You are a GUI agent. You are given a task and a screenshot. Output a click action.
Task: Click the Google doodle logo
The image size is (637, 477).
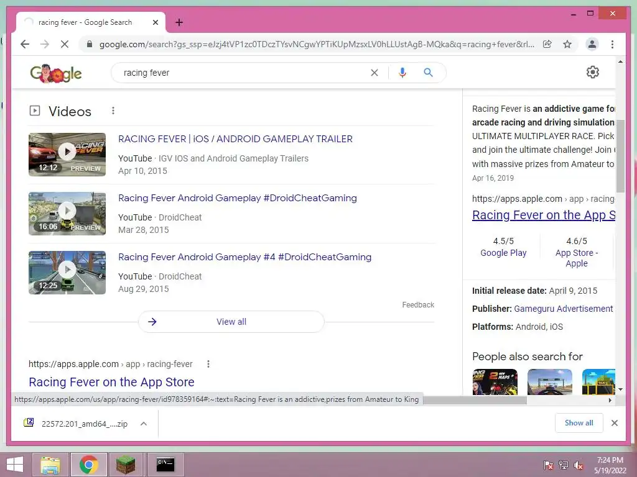pos(56,73)
